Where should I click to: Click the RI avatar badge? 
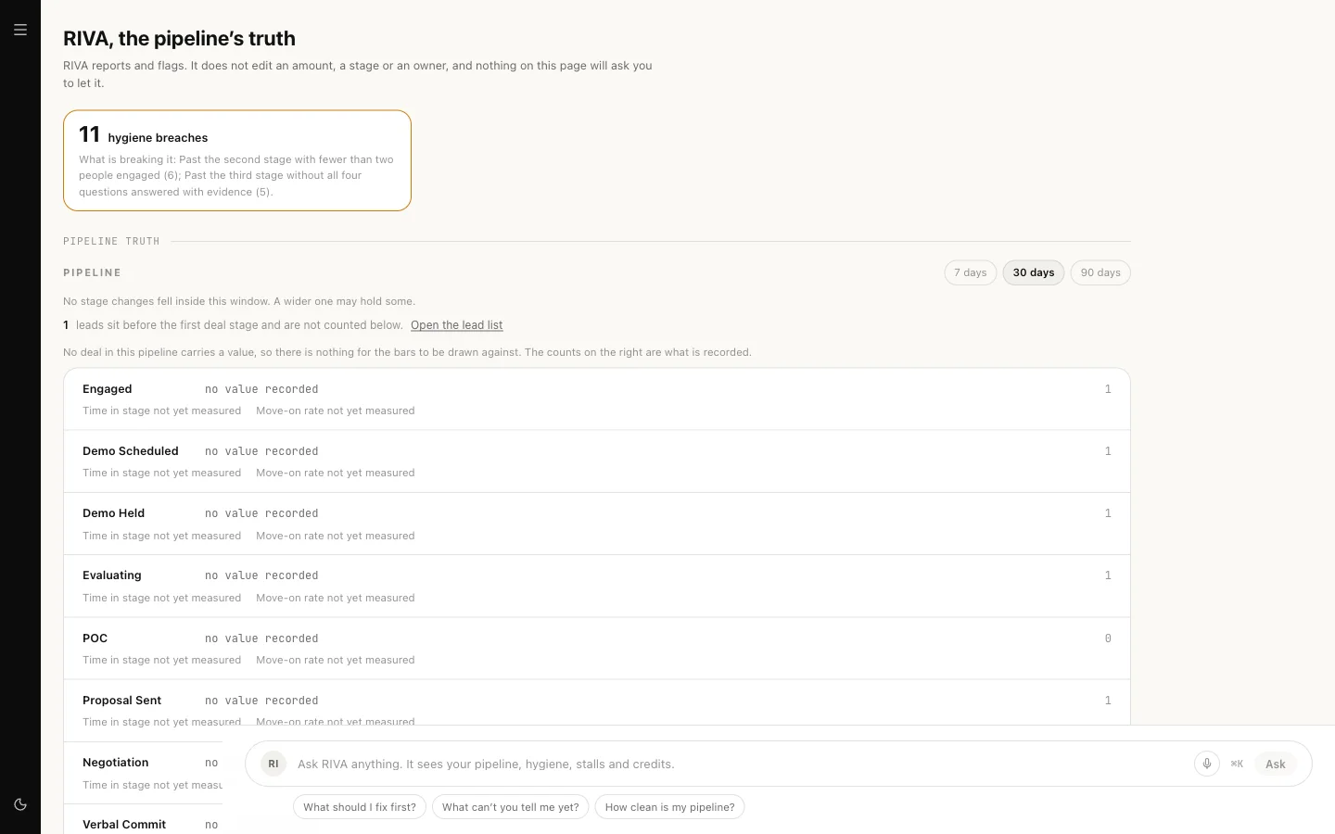point(273,764)
